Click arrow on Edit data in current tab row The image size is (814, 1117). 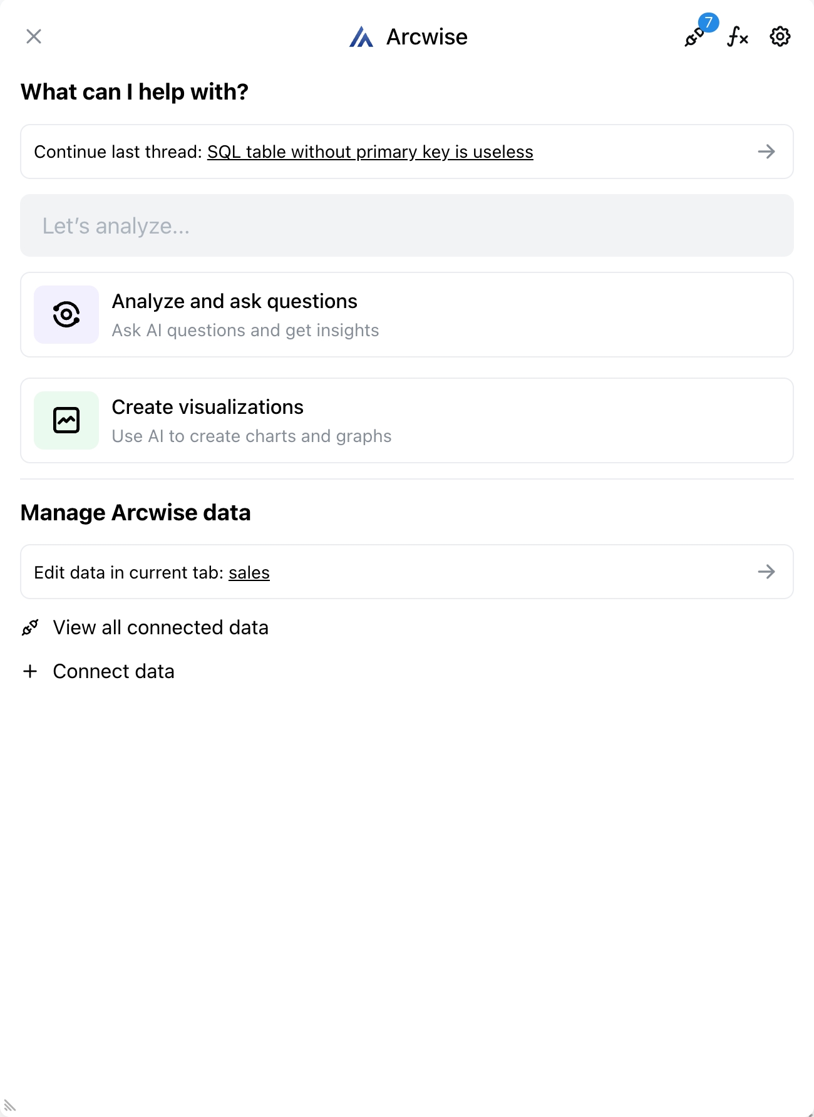tap(766, 572)
